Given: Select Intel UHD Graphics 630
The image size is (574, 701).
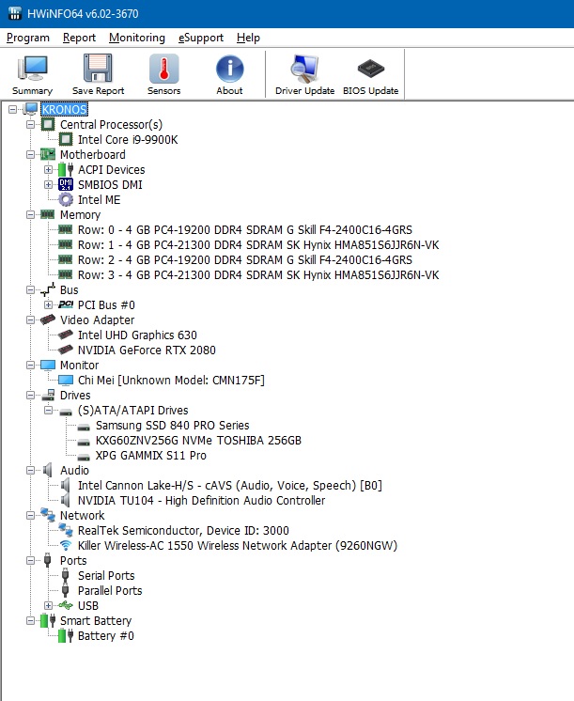Looking at the screenshot, I should point(137,335).
